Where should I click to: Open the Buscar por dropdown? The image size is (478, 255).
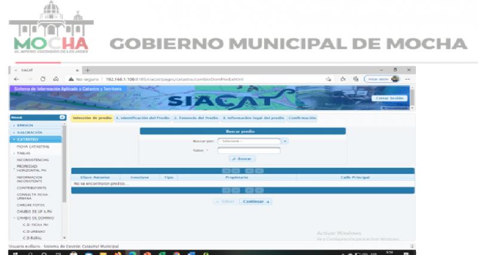(x=249, y=141)
